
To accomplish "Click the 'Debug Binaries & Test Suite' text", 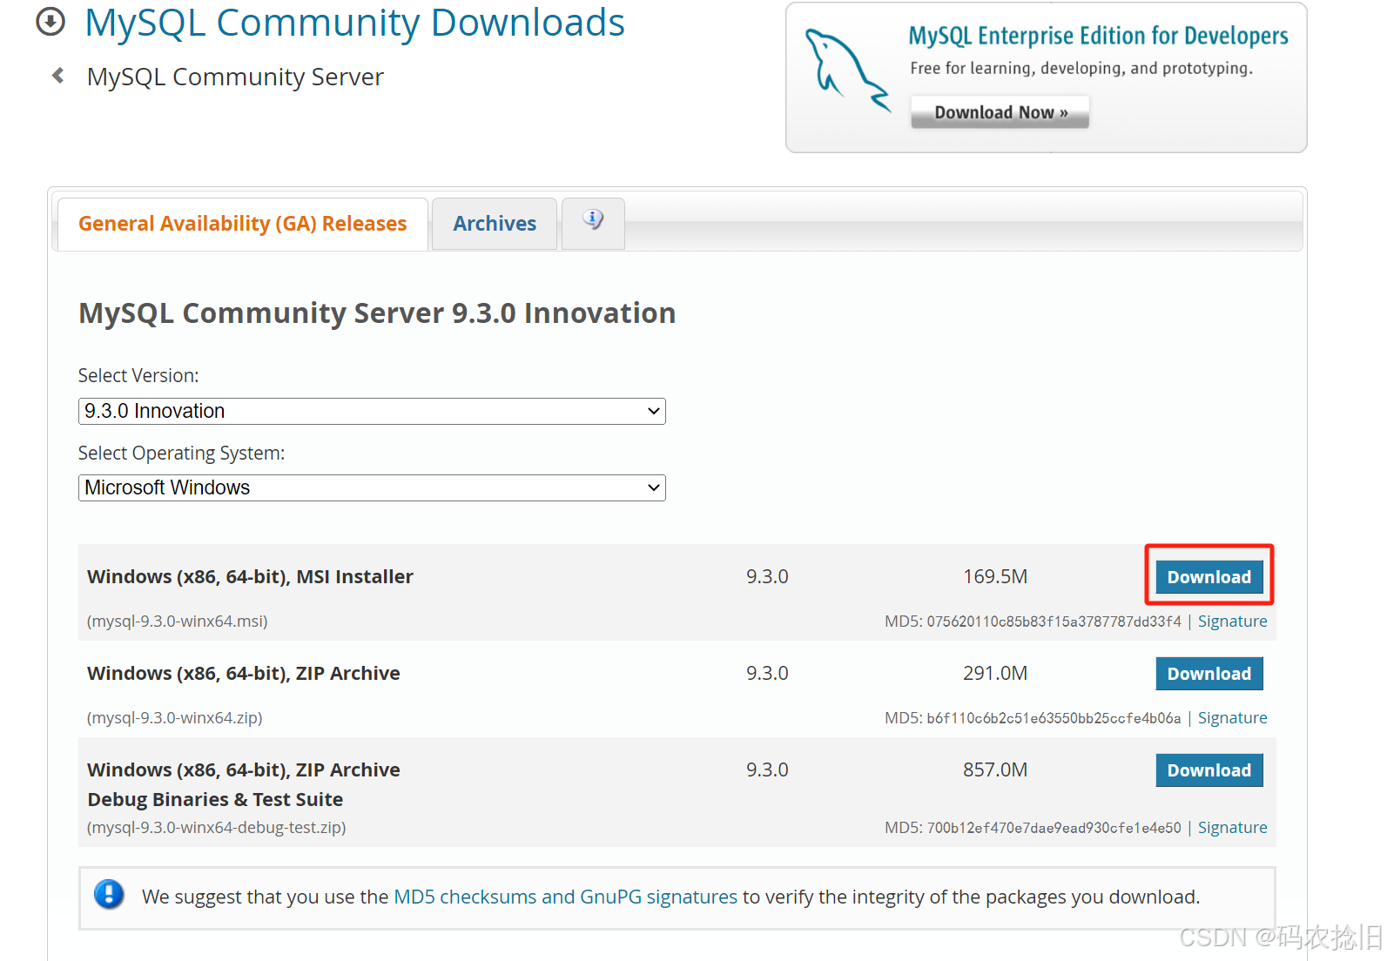I will (x=215, y=799).
